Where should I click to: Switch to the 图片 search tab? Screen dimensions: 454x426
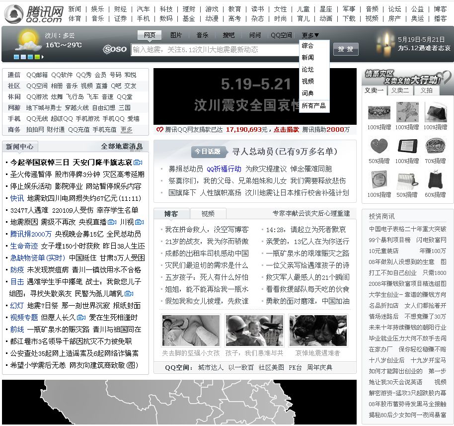(x=176, y=35)
